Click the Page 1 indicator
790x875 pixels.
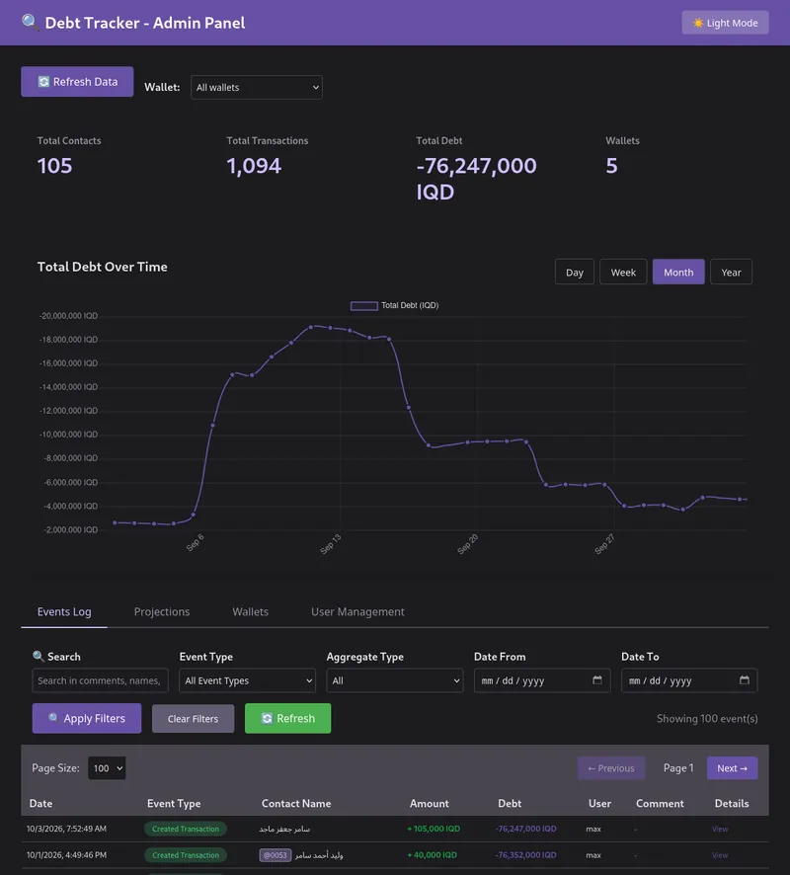(677, 768)
